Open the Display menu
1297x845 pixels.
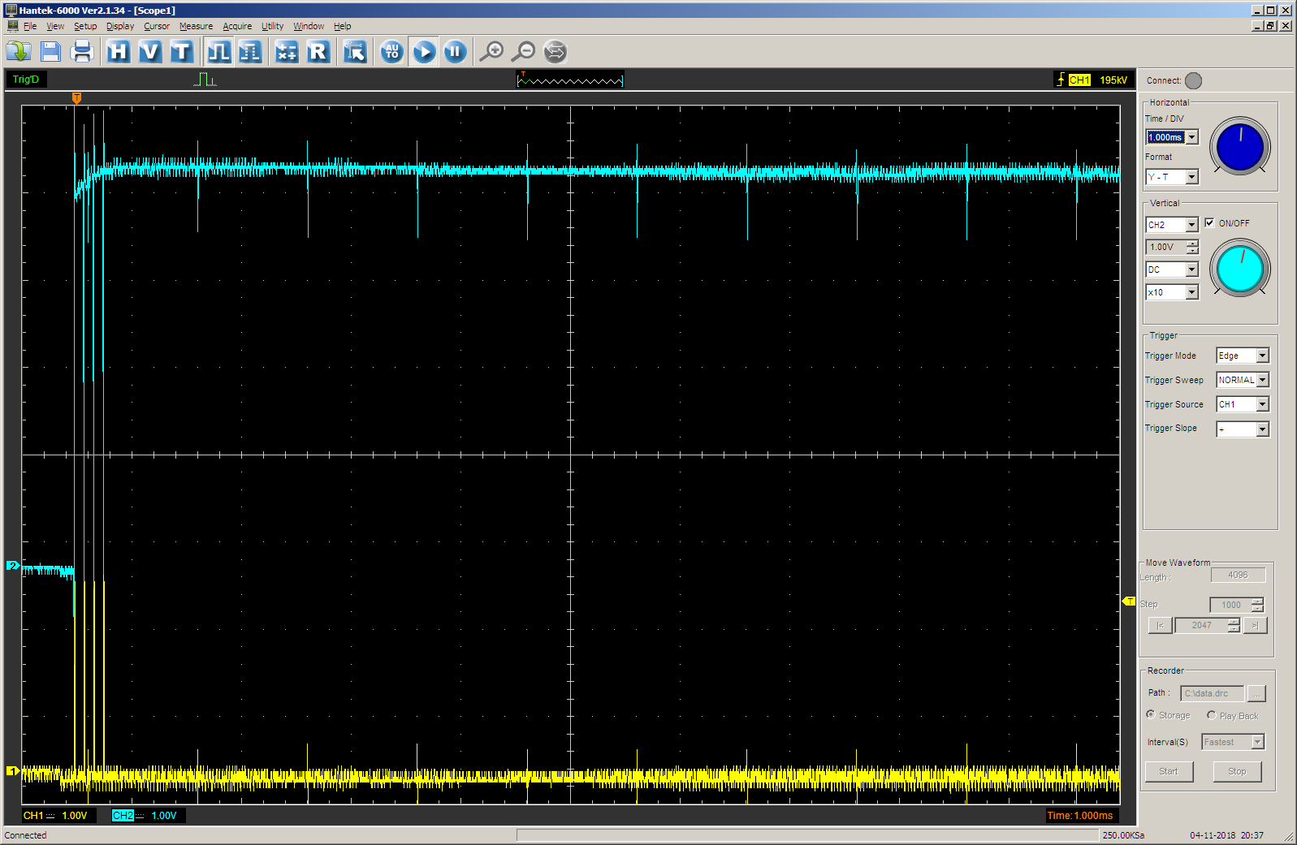point(120,26)
